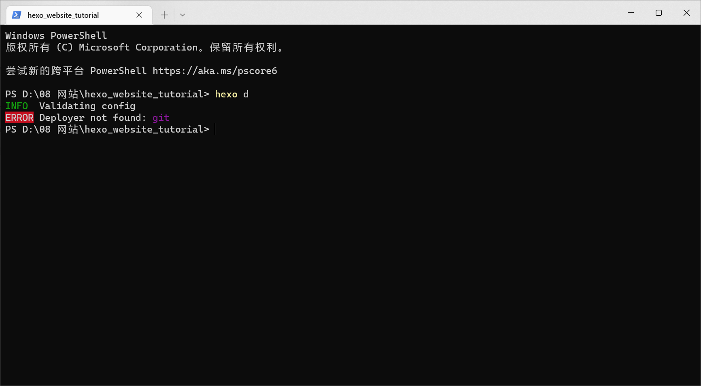The height and width of the screenshot is (386, 701).
Task: Close the terminal window
Action: pyautogui.click(x=686, y=13)
